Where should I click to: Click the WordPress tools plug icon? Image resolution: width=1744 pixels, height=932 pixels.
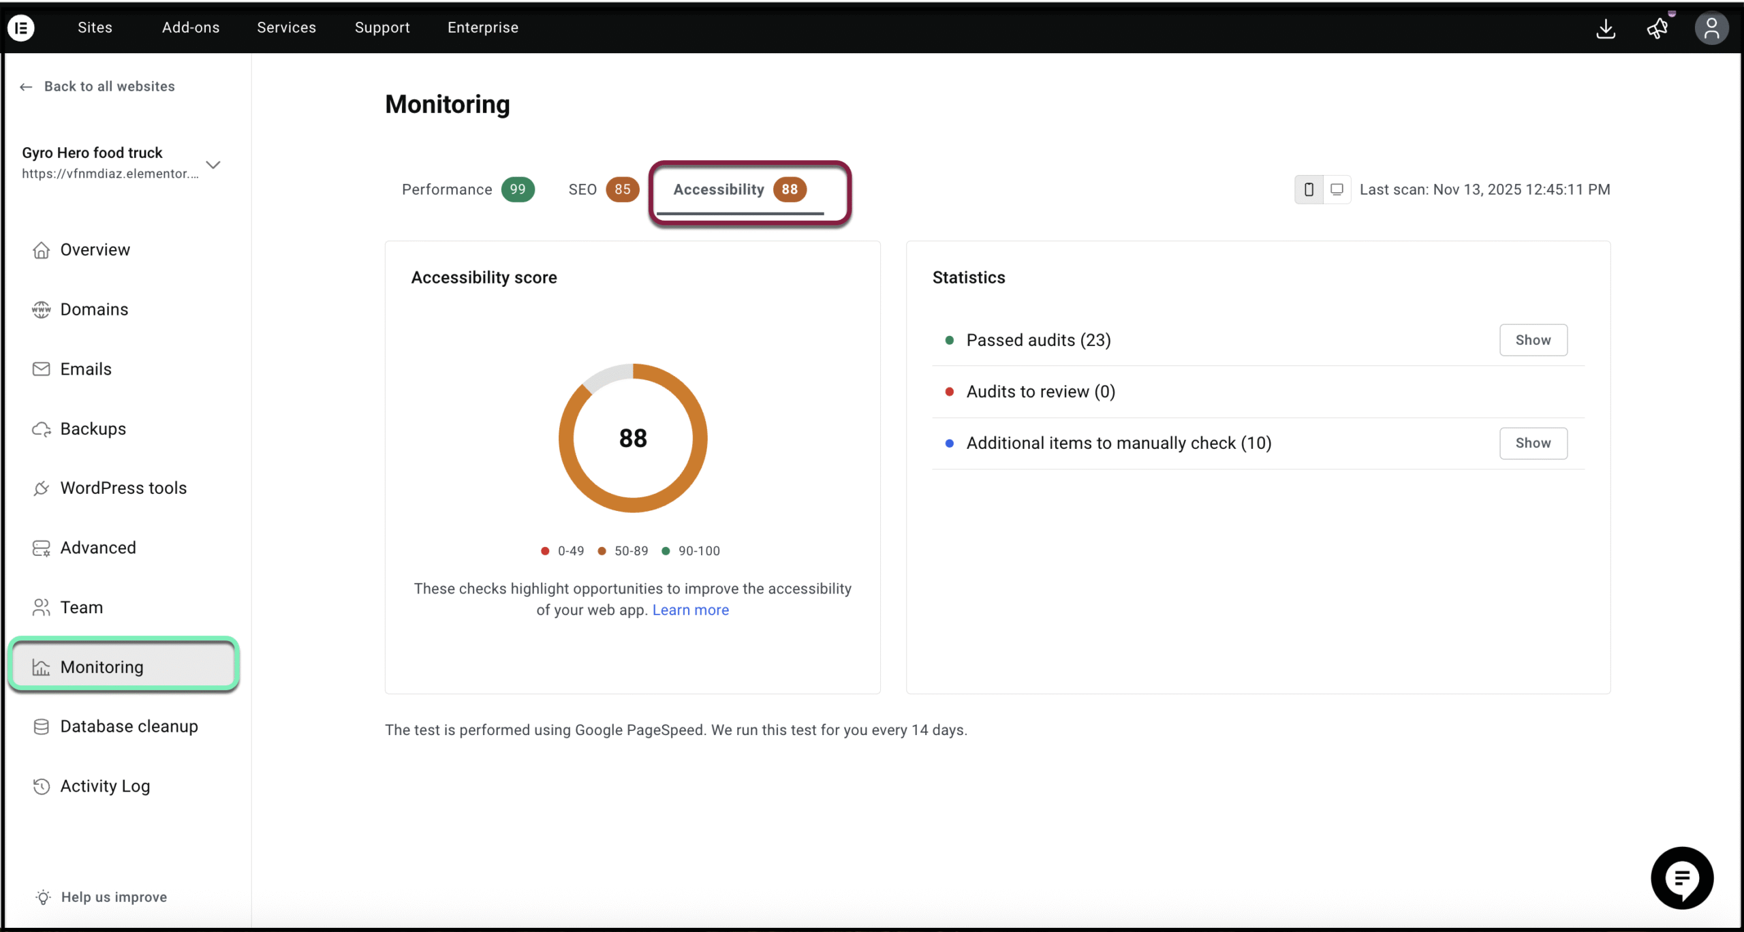(x=41, y=488)
